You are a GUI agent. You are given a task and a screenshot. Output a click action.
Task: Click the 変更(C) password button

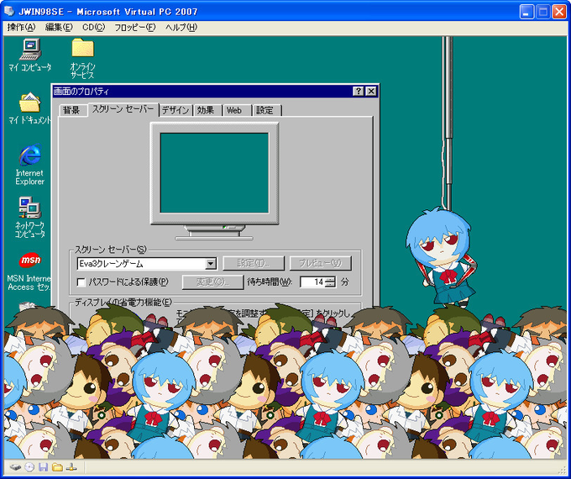(212, 282)
